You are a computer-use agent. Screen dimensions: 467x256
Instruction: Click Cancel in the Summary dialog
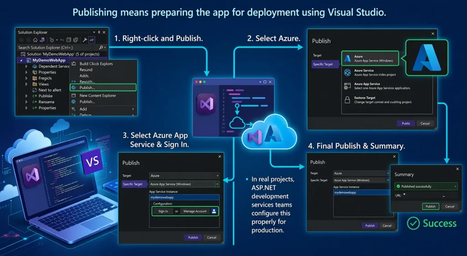coord(449,206)
